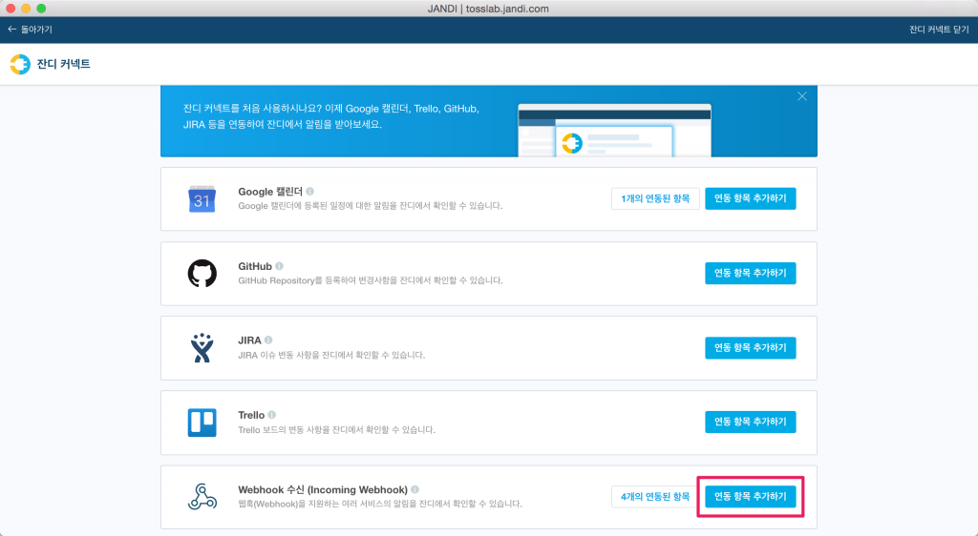Click the GitHub octocat icon
Viewport: 978px width, 536px height.
pyautogui.click(x=202, y=274)
